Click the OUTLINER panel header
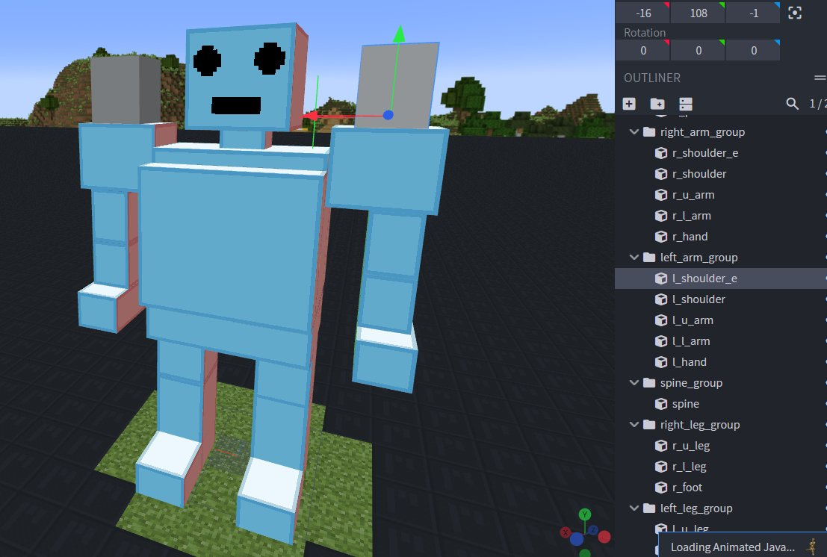Viewport: 827px width, 557px height. click(654, 77)
